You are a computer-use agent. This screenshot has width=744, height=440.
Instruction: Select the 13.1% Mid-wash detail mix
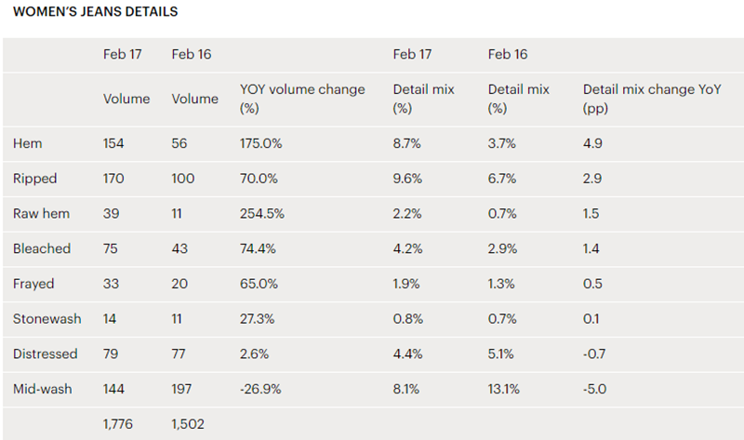coord(503,389)
